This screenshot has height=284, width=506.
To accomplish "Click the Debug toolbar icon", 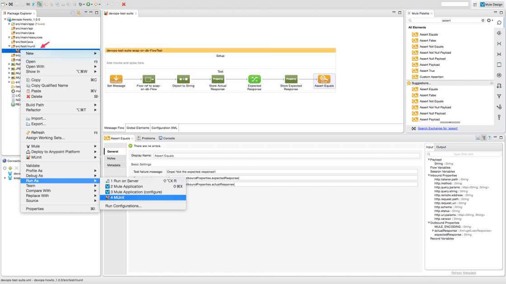I will click(x=80, y=4).
